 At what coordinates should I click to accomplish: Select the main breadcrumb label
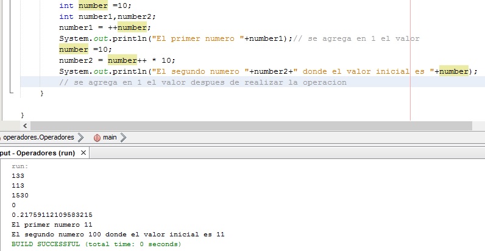pyautogui.click(x=110, y=137)
